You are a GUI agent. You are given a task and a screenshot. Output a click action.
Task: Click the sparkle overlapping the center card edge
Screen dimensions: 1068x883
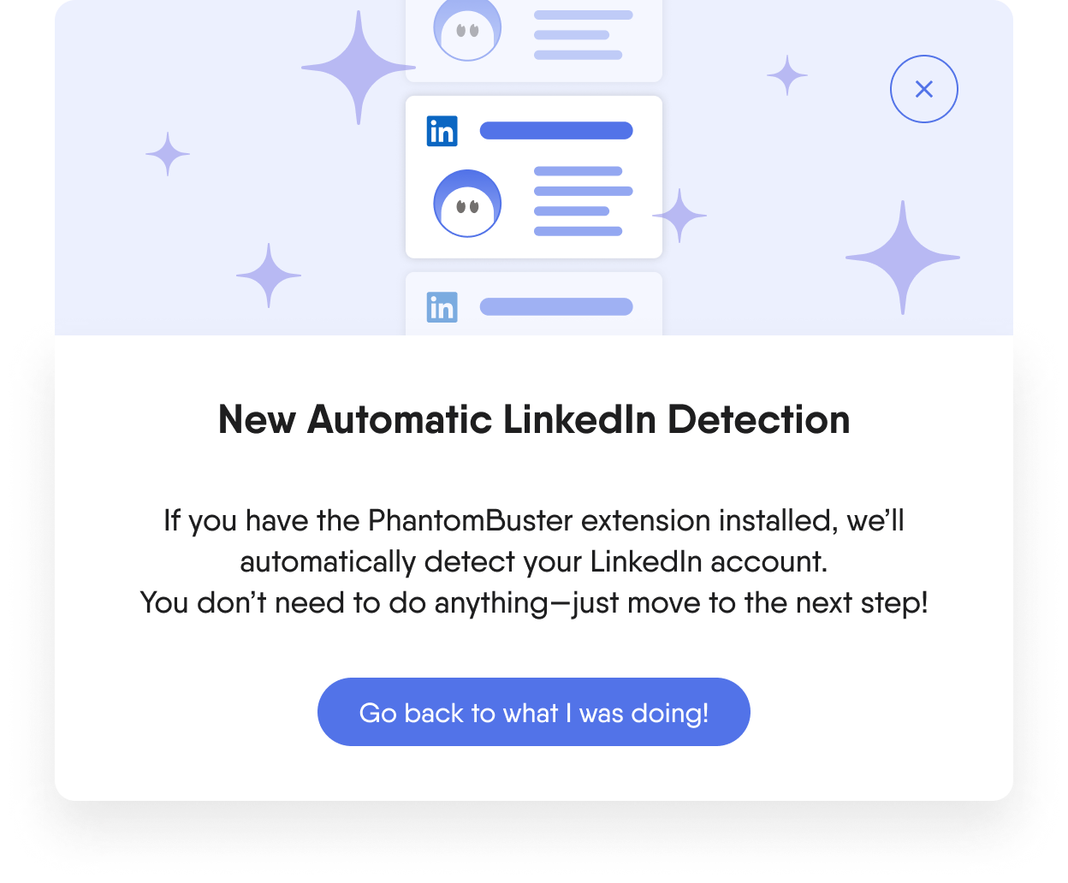(679, 216)
